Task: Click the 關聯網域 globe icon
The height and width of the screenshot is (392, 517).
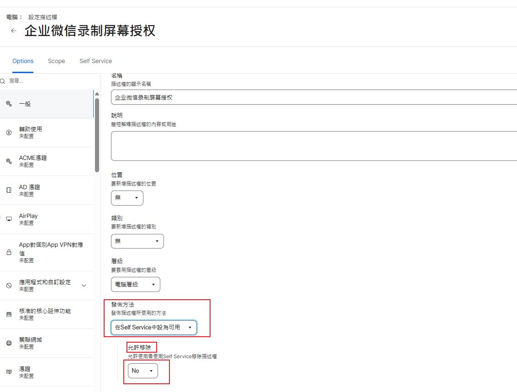Action: pyautogui.click(x=9, y=343)
